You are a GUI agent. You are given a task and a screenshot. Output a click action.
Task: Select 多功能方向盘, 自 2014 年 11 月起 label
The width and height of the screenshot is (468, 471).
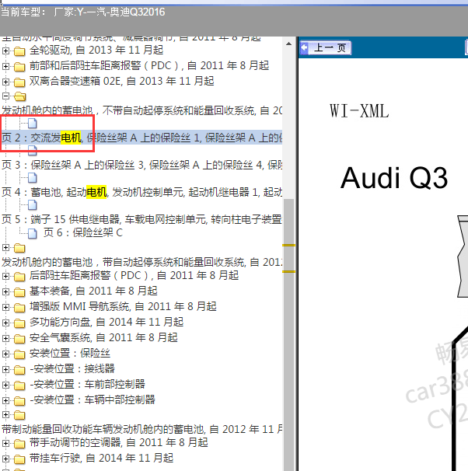point(107,322)
